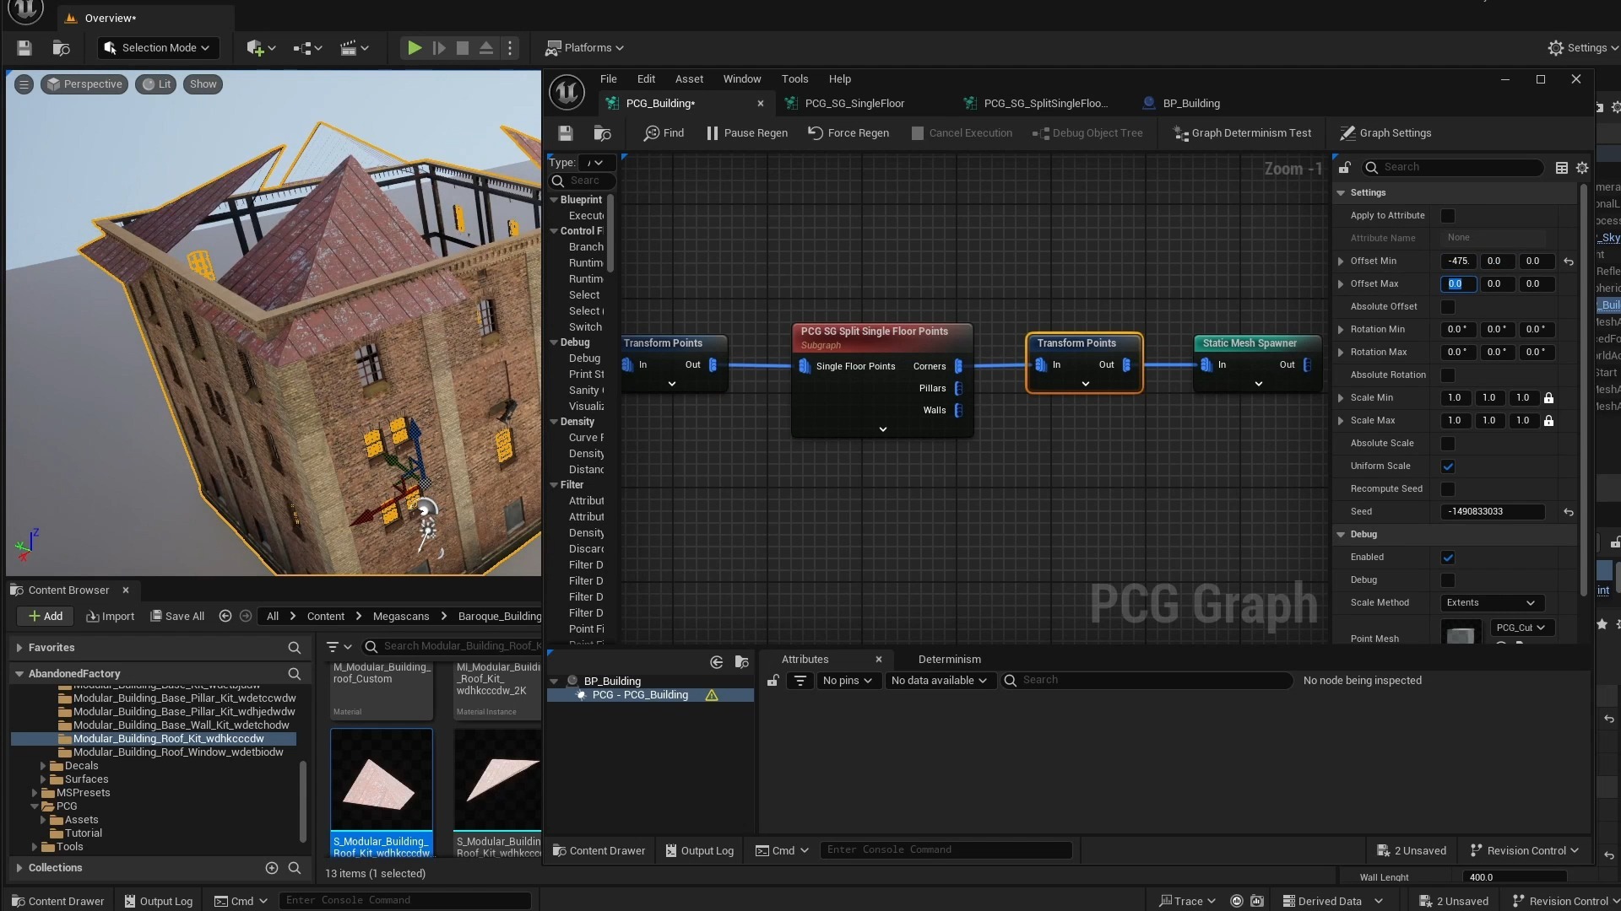Screen dimensions: 1621x911
Task: Open the Cinematics clapboard dropdown
Action: 355,48
